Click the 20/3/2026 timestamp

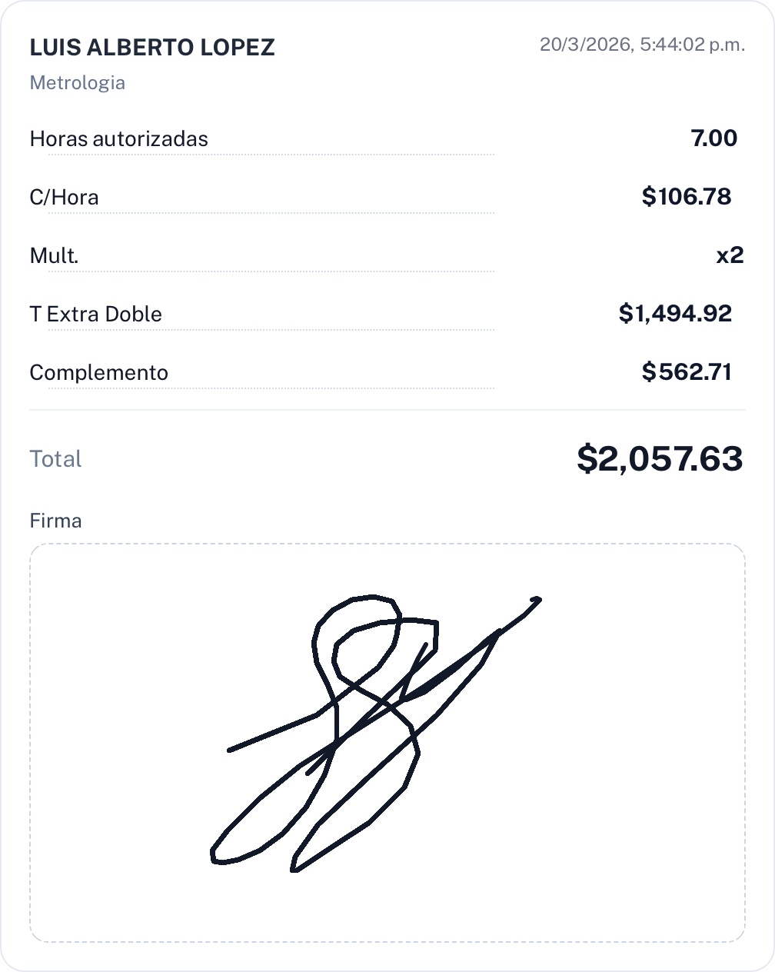click(642, 45)
